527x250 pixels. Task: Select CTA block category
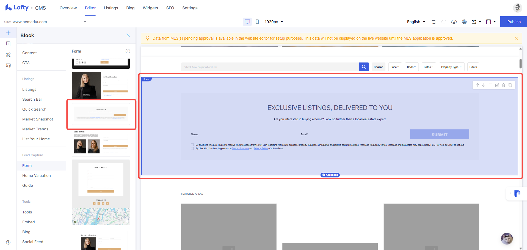click(26, 63)
